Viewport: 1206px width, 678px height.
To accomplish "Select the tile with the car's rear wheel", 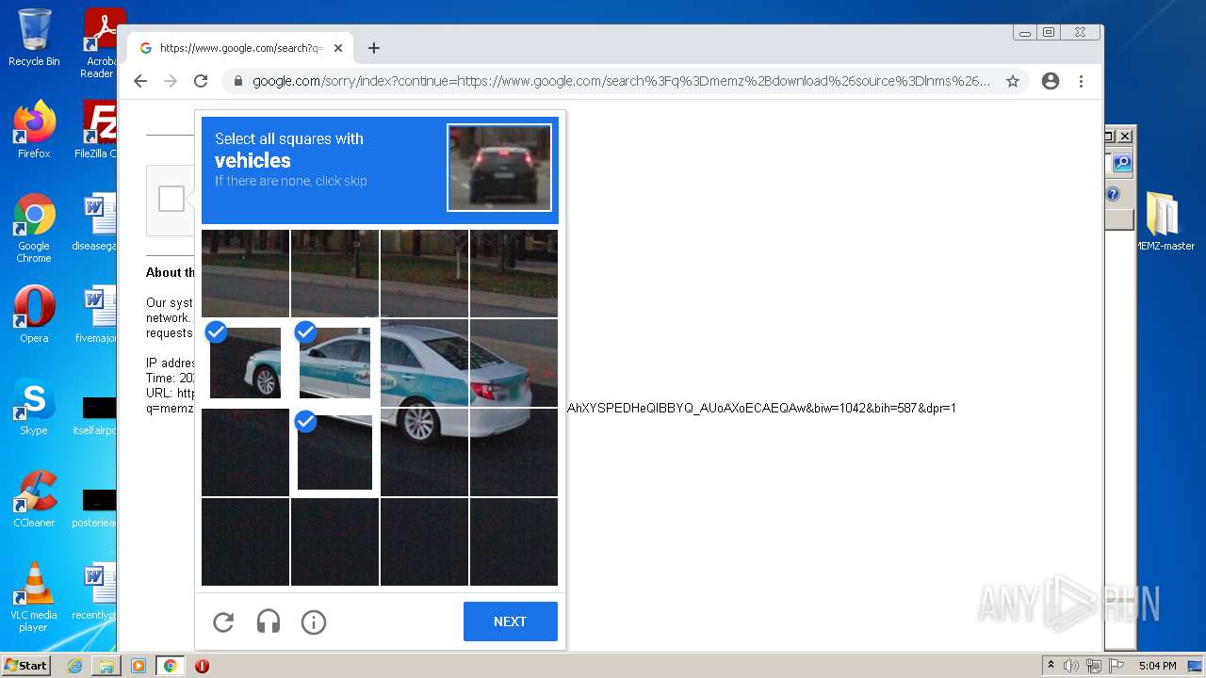I will tap(424, 452).
